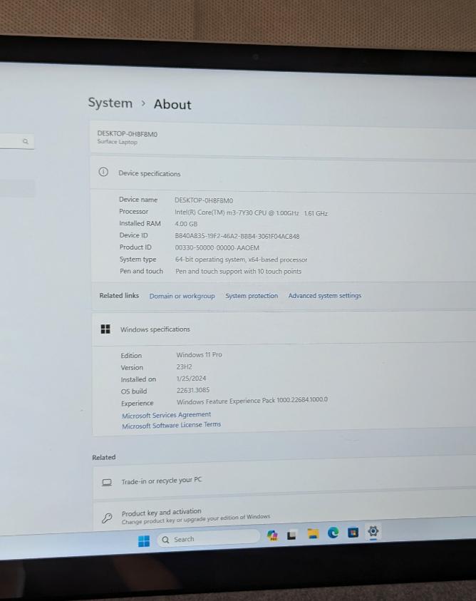Click the Trade-in laptop icon
The height and width of the screenshot is (601, 476).
click(107, 482)
